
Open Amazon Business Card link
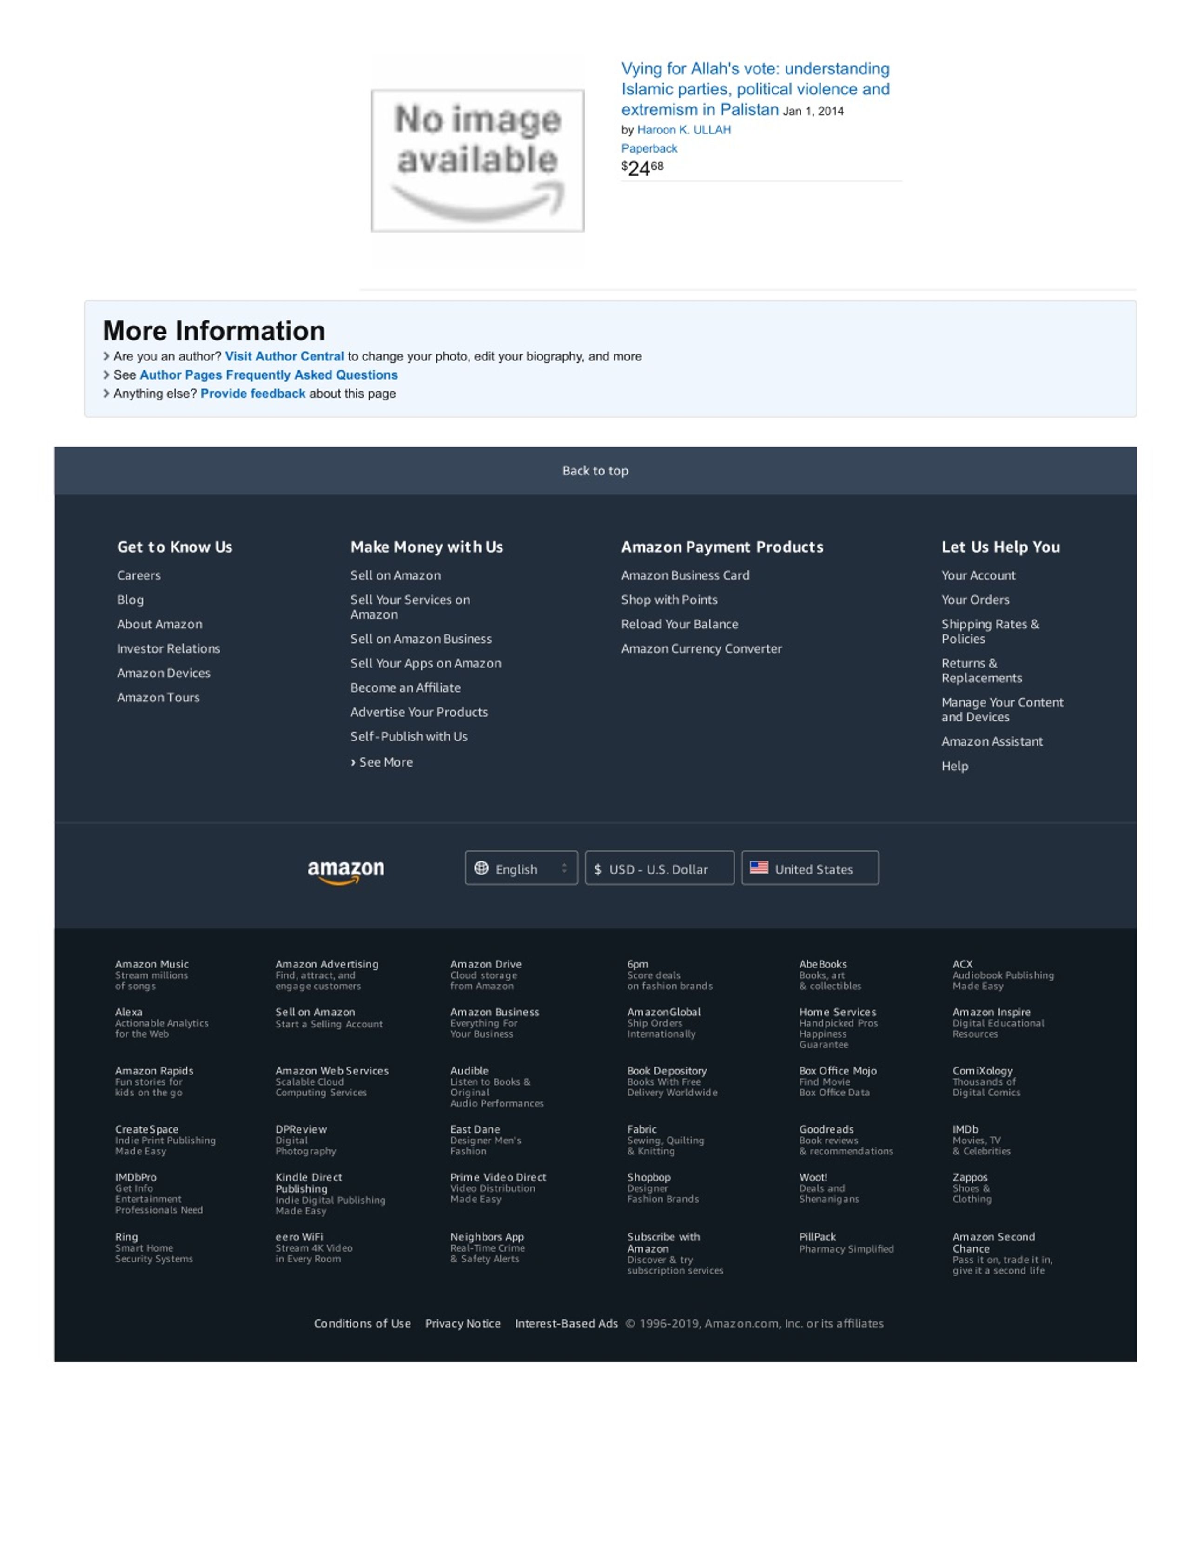coord(685,575)
